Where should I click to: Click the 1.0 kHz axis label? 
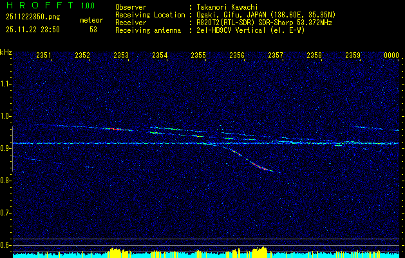coord(6,116)
